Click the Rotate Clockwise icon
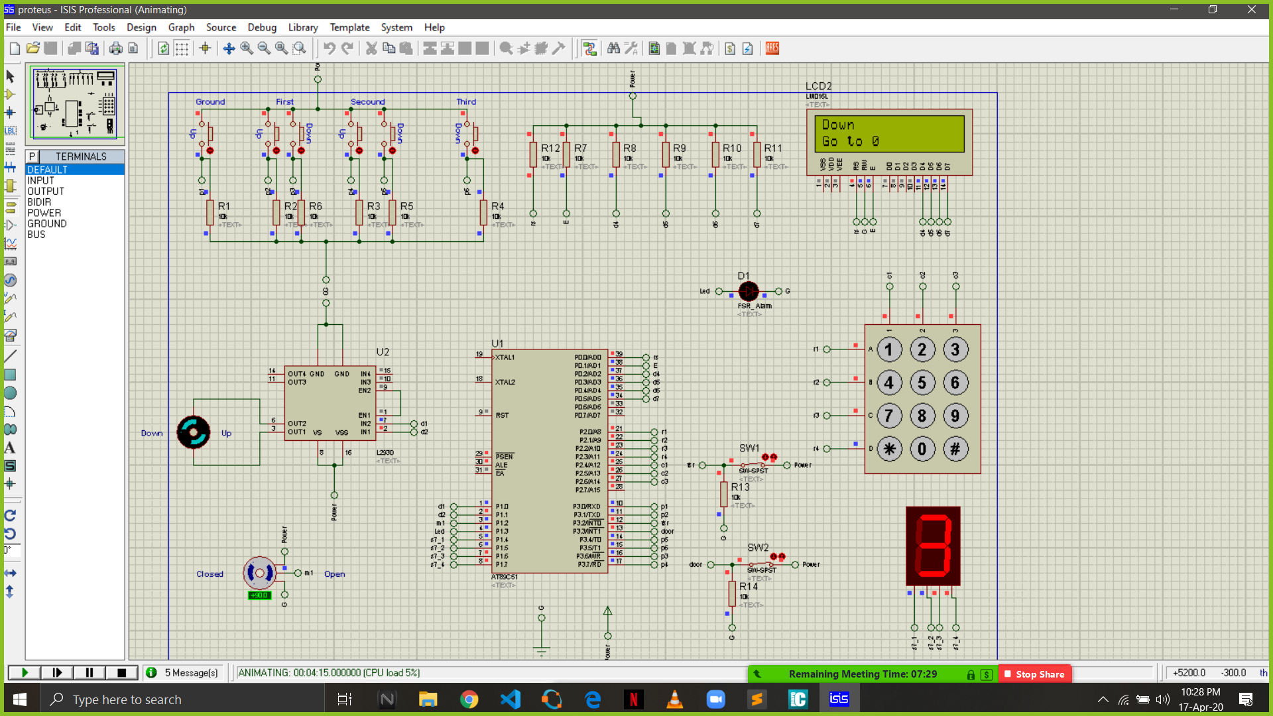1273x716 pixels. pyautogui.click(x=10, y=516)
